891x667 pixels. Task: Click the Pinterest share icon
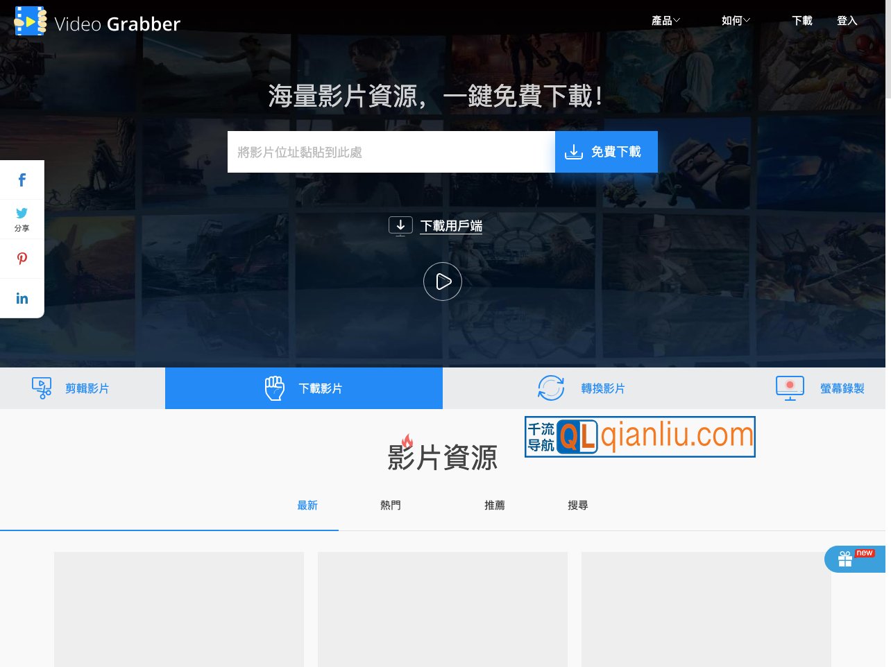22,258
